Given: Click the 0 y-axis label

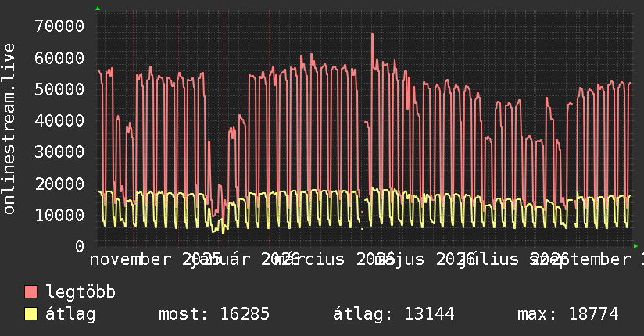Looking at the screenshot, I should point(79,246).
